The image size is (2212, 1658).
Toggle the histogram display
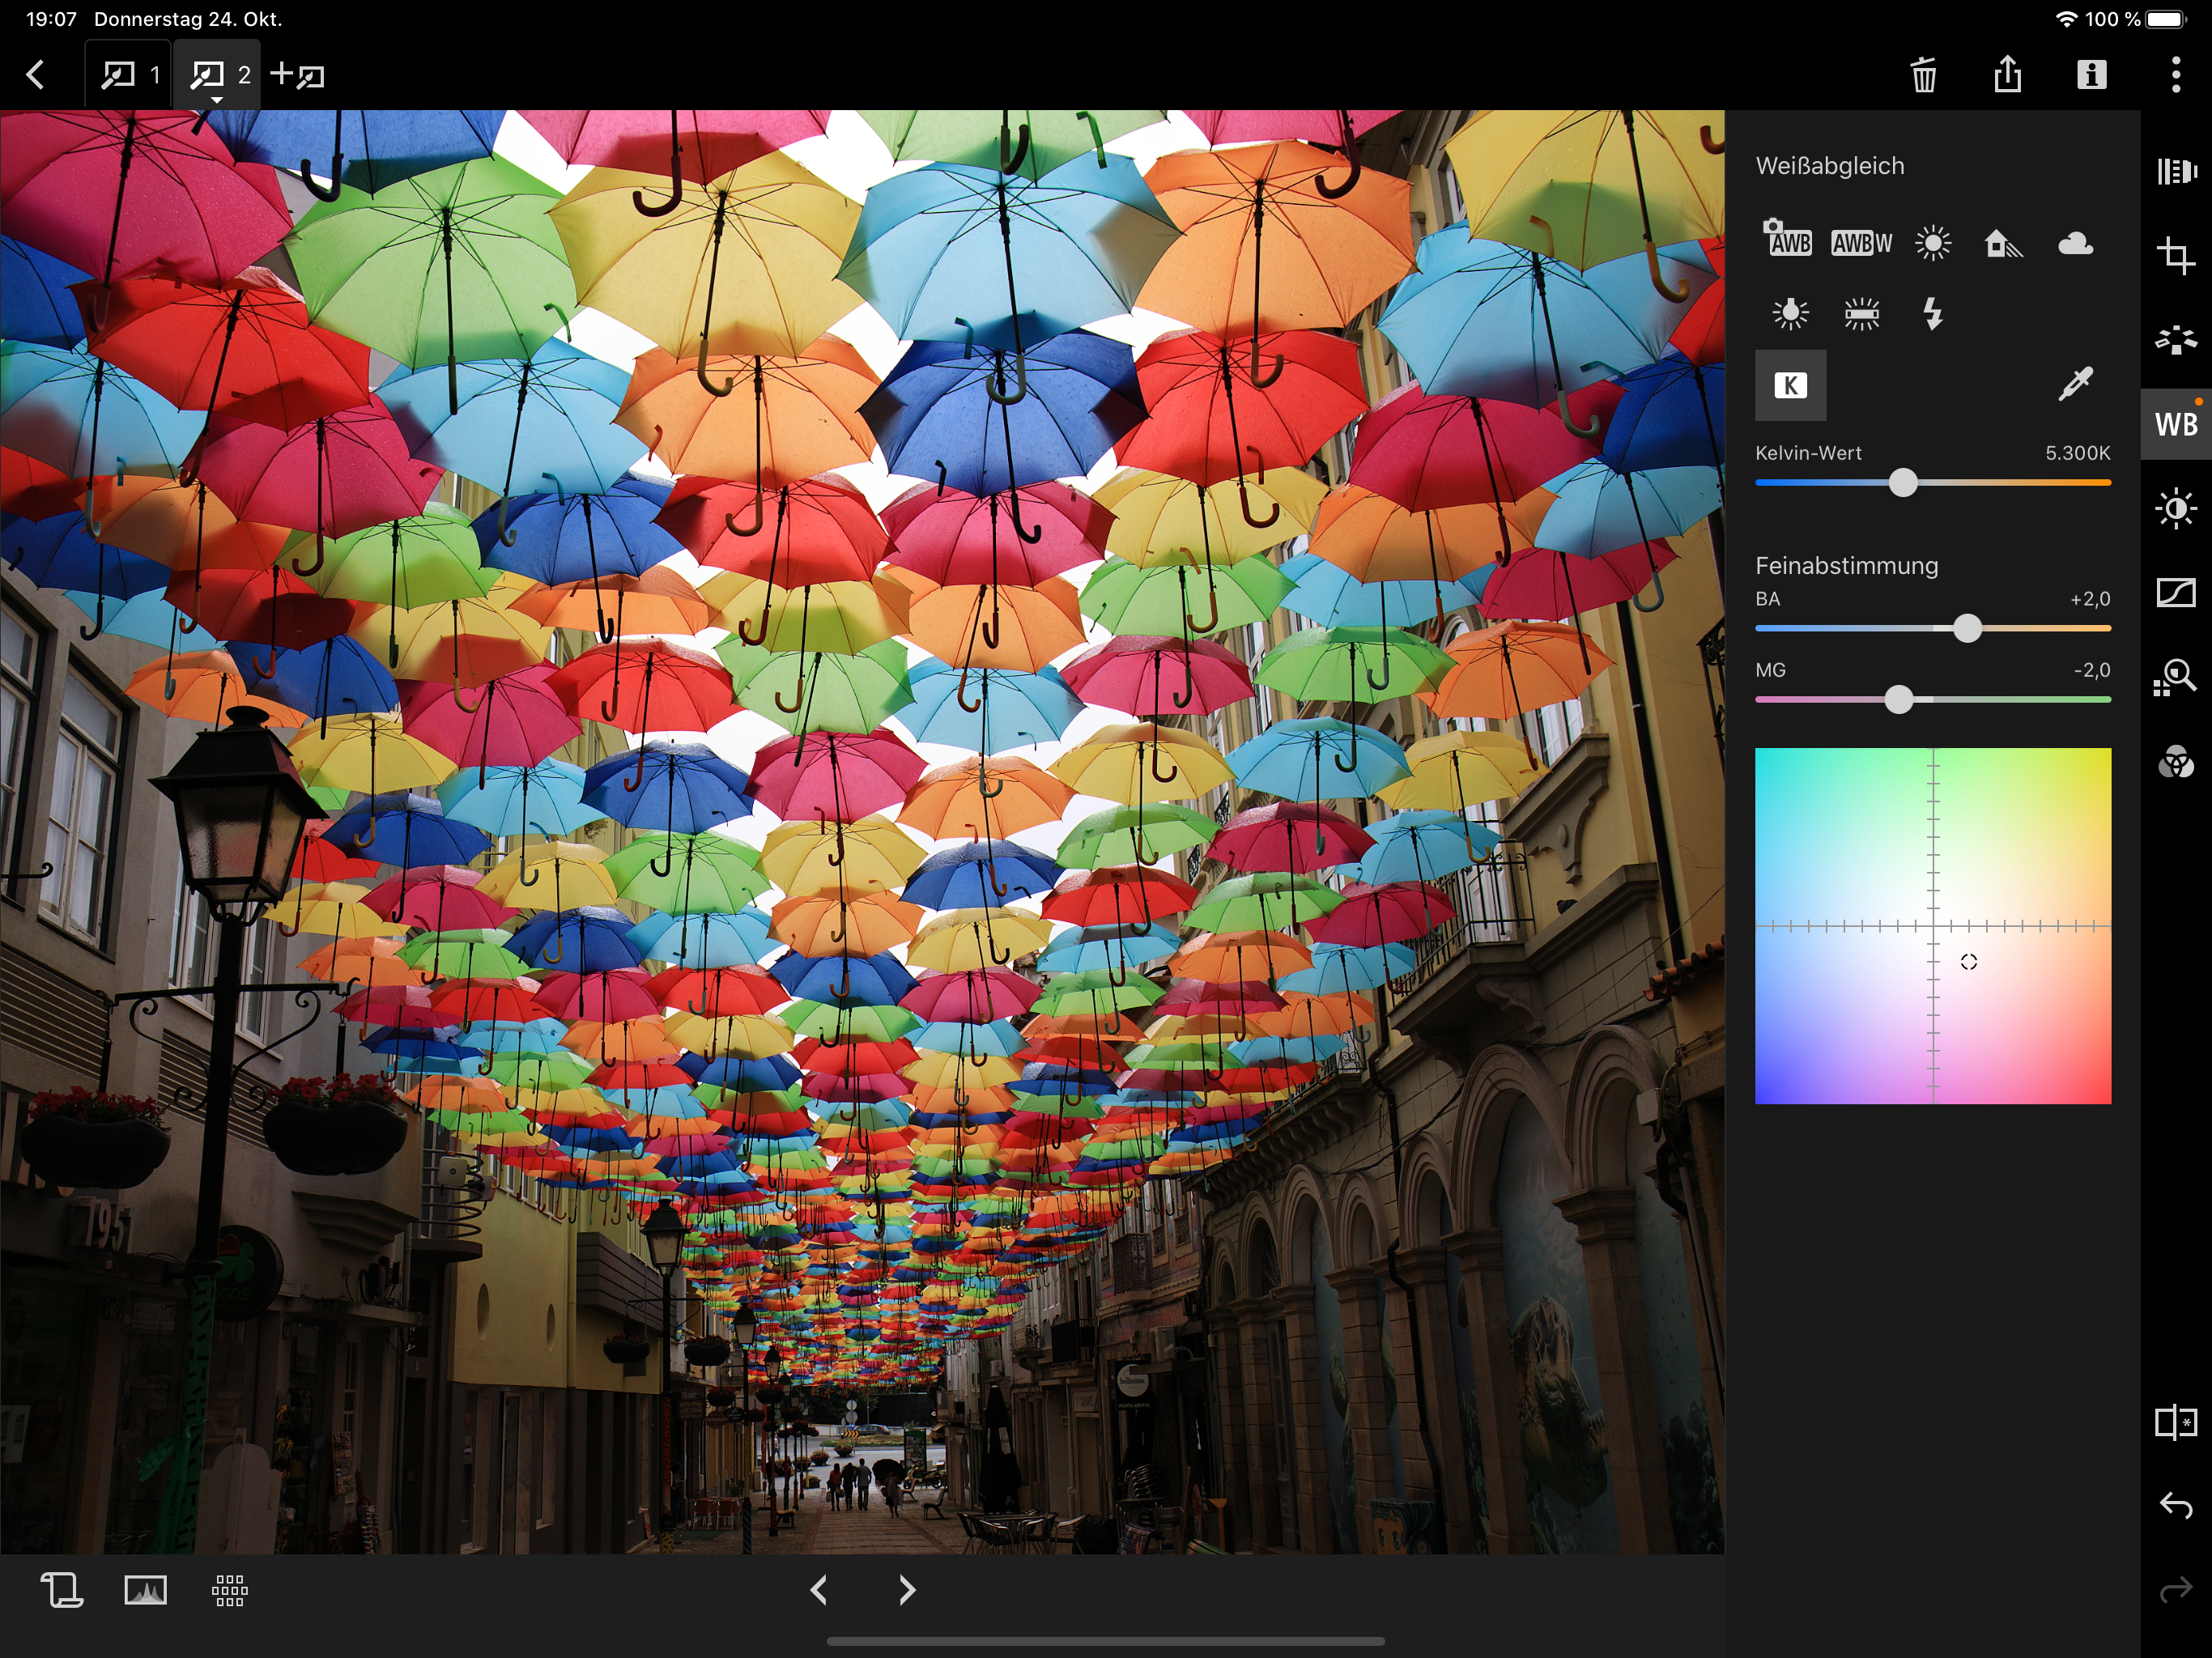tap(145, 1590)
